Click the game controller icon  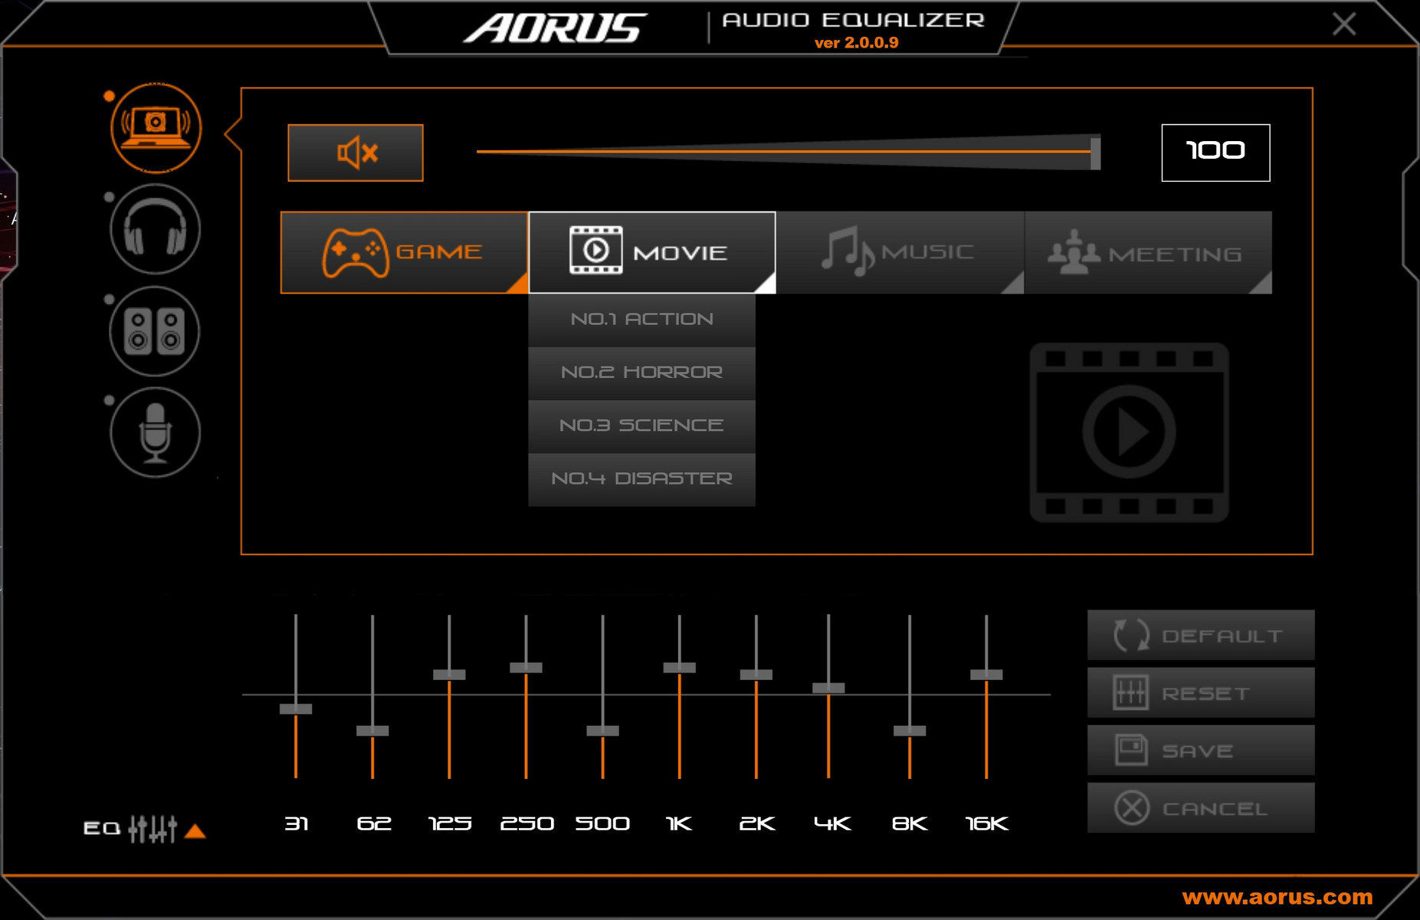click(355, 252)
